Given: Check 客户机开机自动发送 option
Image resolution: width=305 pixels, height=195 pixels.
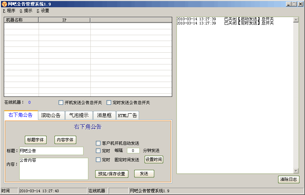Looking at the screenshot, I should click(x=98, y=143).
